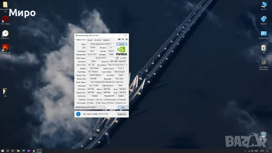Click the NVIDIA SLI Disabled value
The image size is (272, 153).
[x=94, y=96]
